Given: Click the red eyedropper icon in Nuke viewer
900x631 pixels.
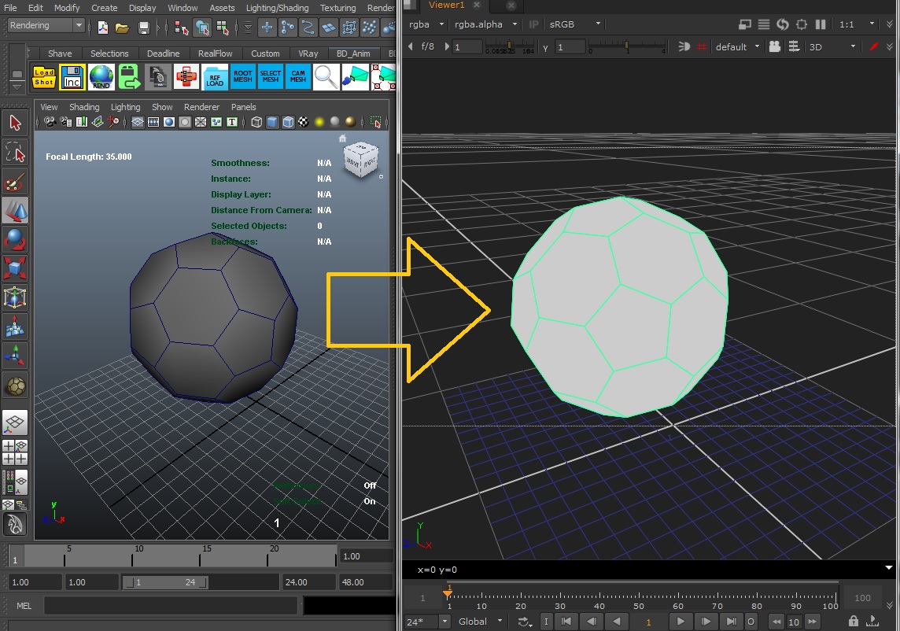Looking at the screenshot, I should pyautogui.click(x=874, y=46).
